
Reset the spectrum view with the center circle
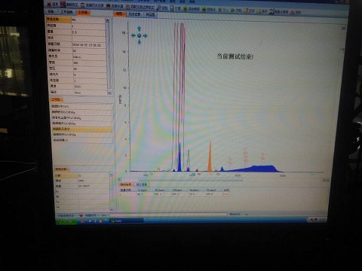coord(140,35)
